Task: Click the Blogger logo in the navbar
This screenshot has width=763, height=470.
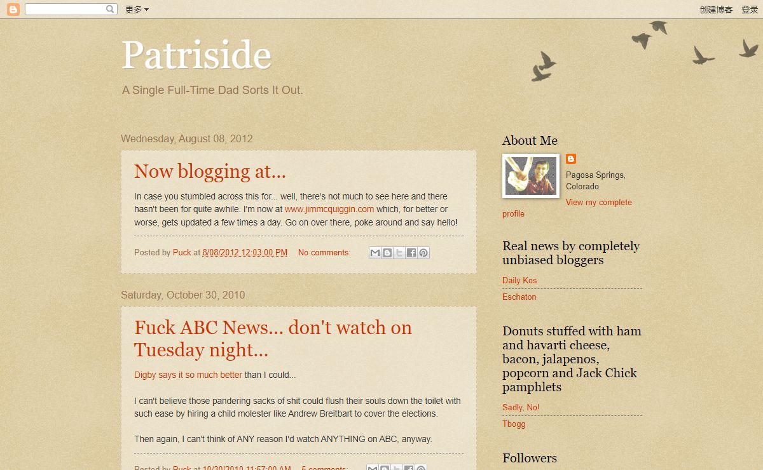Action: pyautogui.click(x=13, y=10)
